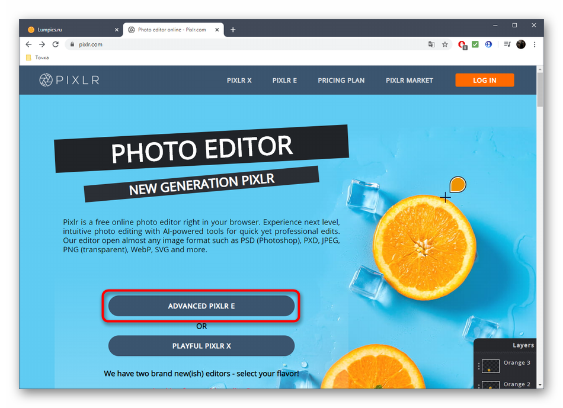
Task: Open PIXLR X from the navigation bar
Action: [239, 81]
